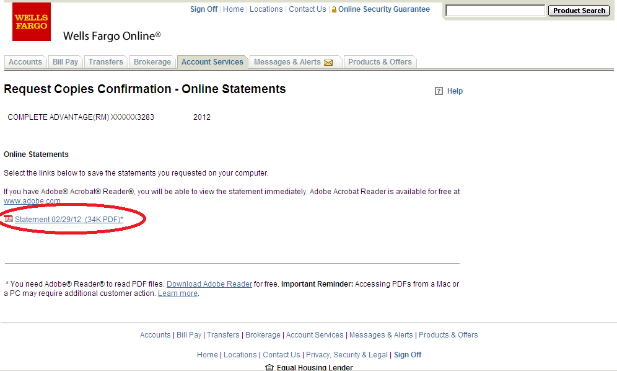Open the Online Security Guarantee link

(x=384, y=9)
